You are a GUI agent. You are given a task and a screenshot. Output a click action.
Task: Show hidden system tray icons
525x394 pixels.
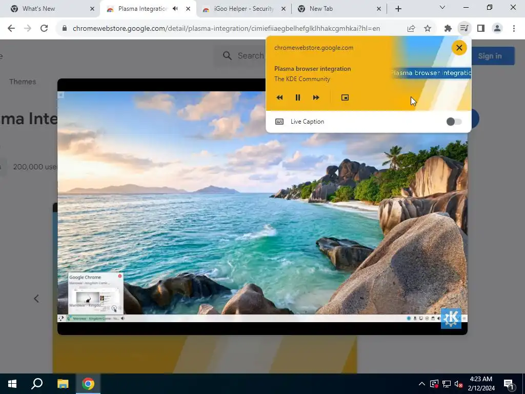pyautogui.click(x=421, y=384)
